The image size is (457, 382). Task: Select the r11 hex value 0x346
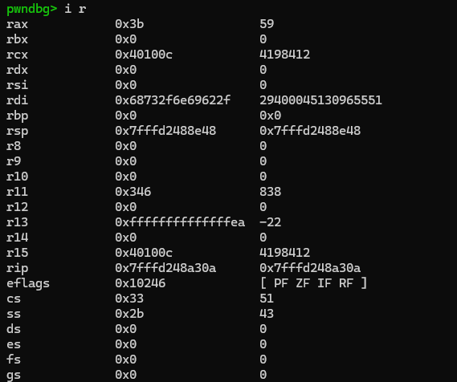point(133,192)
